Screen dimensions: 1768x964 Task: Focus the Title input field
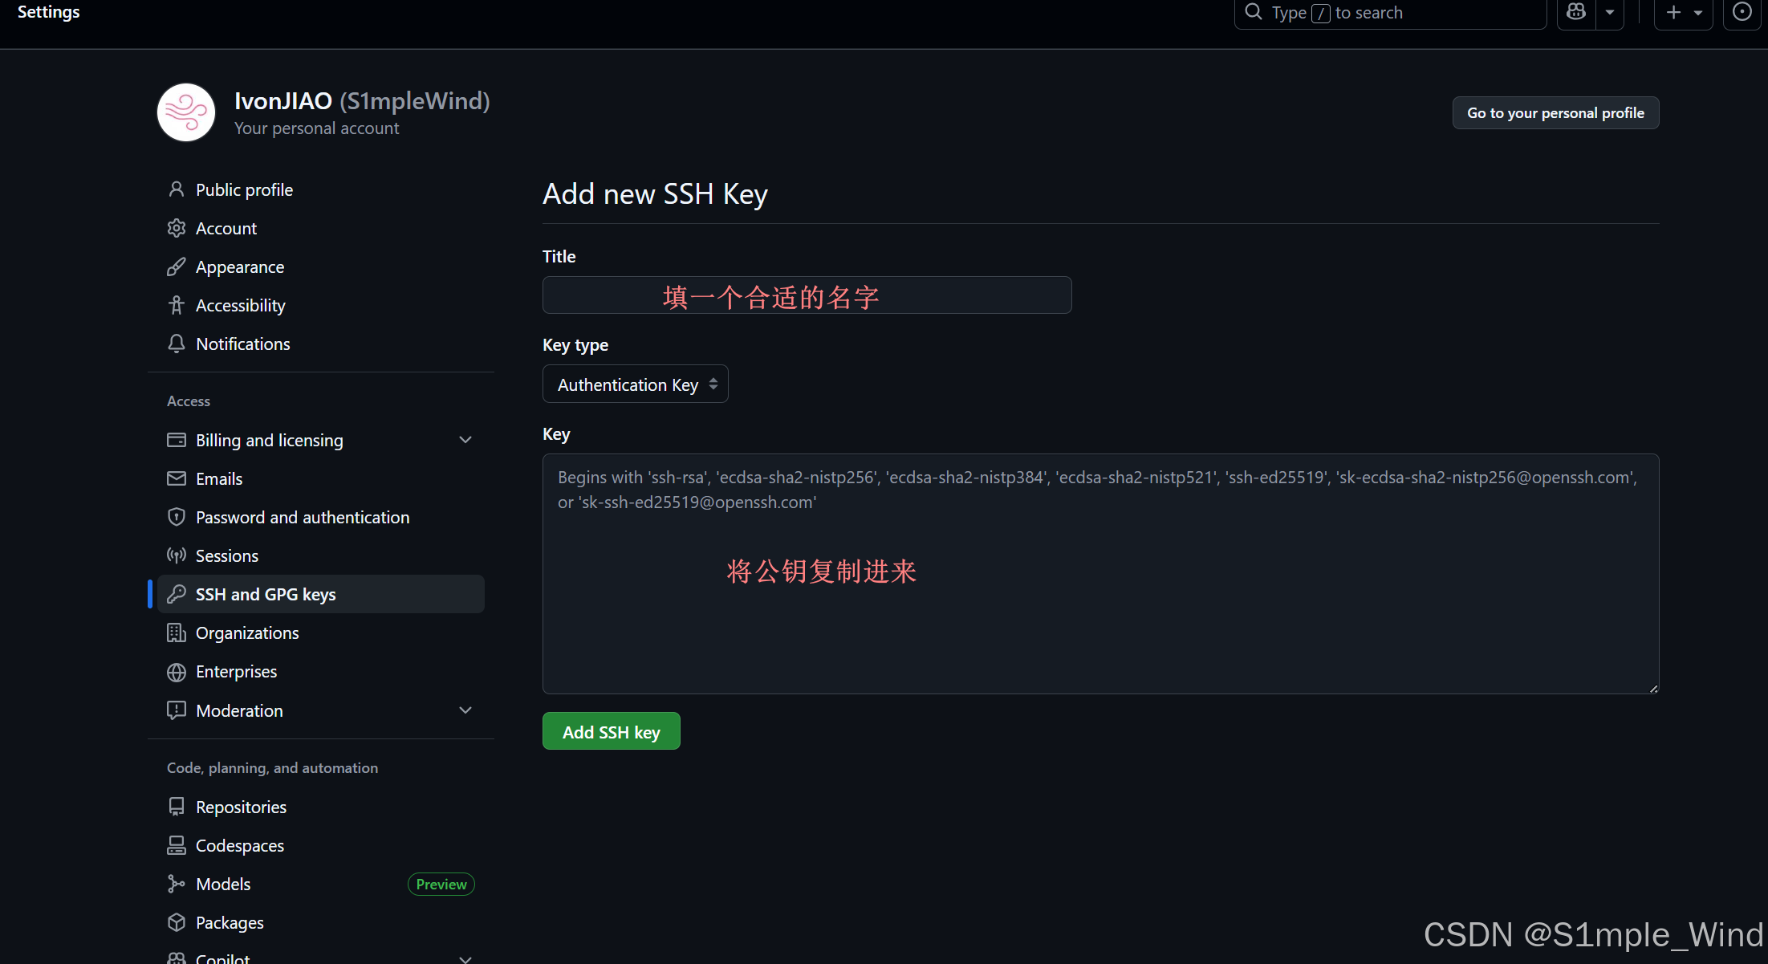pos(807,295)
